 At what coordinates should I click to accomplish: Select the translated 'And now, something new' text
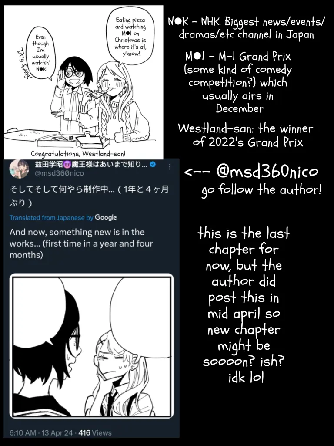(x=81, y=243)
